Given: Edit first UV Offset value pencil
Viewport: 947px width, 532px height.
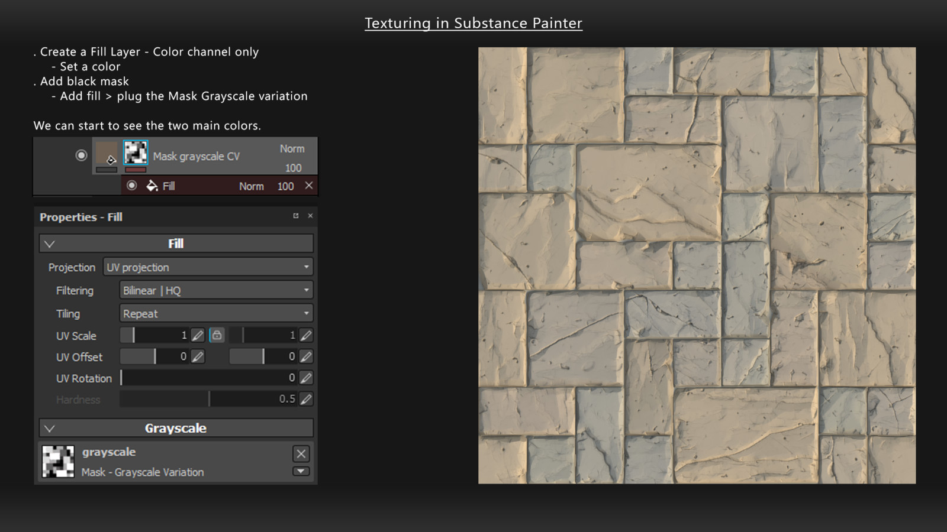Looking at the screenshot, I should [x=198, y=356].
